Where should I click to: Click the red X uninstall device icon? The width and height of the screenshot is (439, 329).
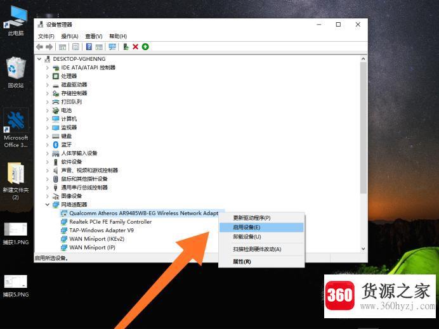(136, 47)
